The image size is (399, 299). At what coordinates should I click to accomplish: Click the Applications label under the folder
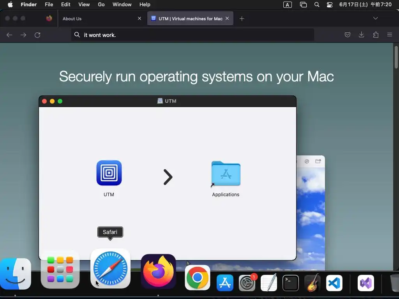coord(226,195)
